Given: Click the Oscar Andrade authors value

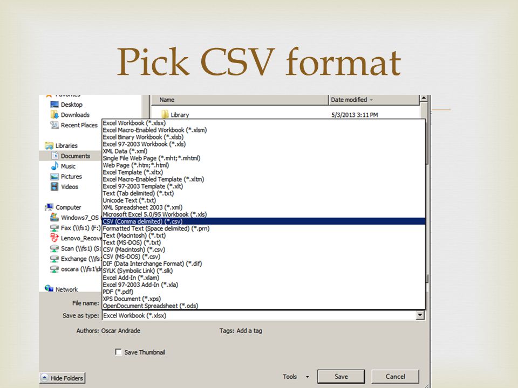Looking at the screenshot, I should pyautogui.click(x=120, y=330).
